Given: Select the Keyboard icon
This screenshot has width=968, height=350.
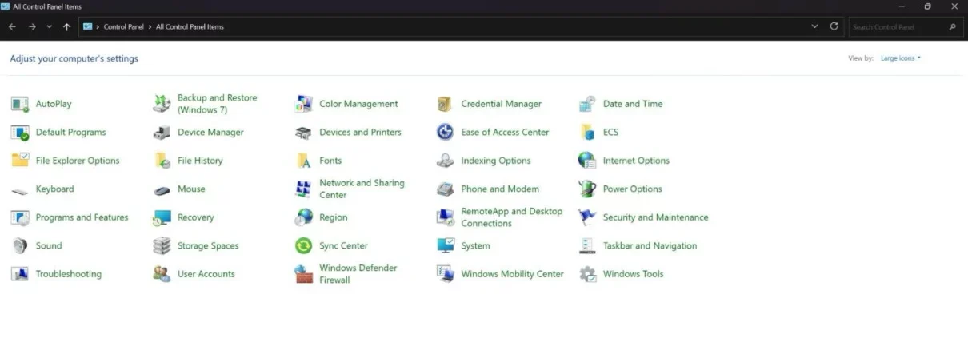Looking at the screenshot, I should click(20, 189).
